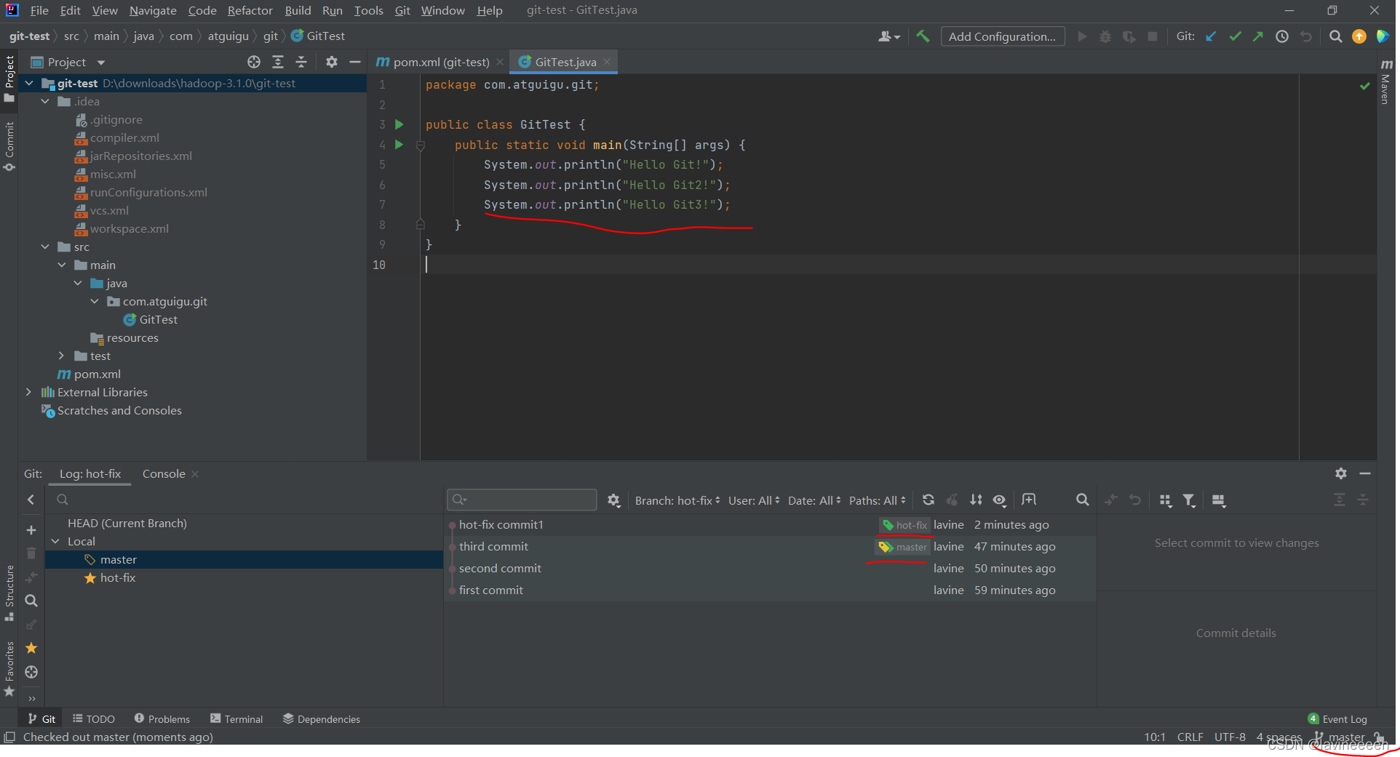Open Date: All filter dropdown
Screen dimensions: 1400x757
pyautogui.click(x=814, y=500)
